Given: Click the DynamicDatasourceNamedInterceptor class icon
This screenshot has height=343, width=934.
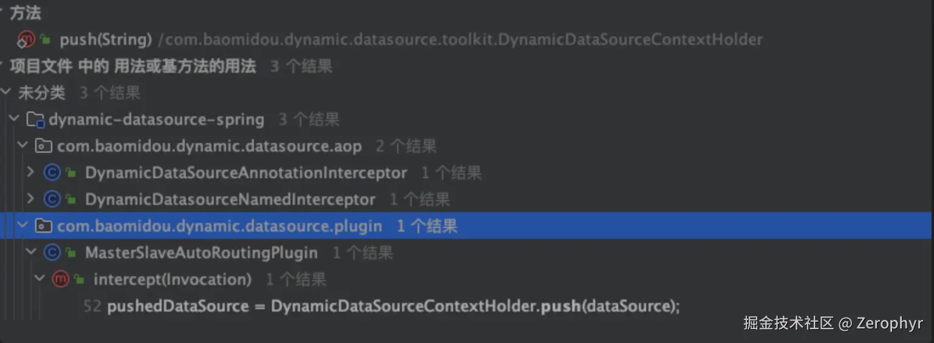Looking at the screenshot, I should coord(52,199).
